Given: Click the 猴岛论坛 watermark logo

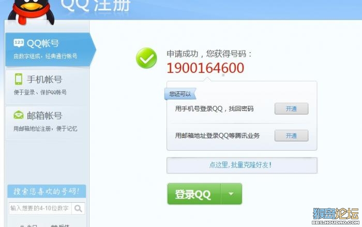Looking at the screenshot, I should [x=336, y=216].
